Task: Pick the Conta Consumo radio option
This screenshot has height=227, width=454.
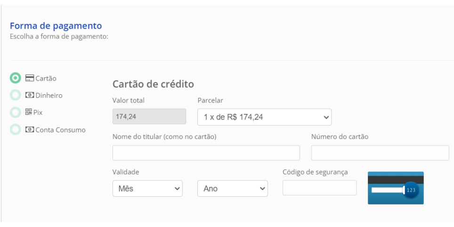Action: pyautogui.click(x=16, y=130)
